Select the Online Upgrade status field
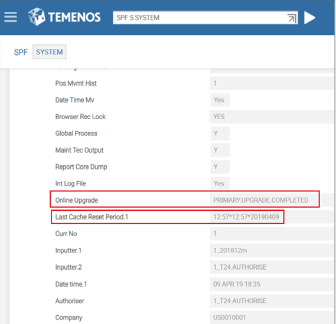 point(264,200)
